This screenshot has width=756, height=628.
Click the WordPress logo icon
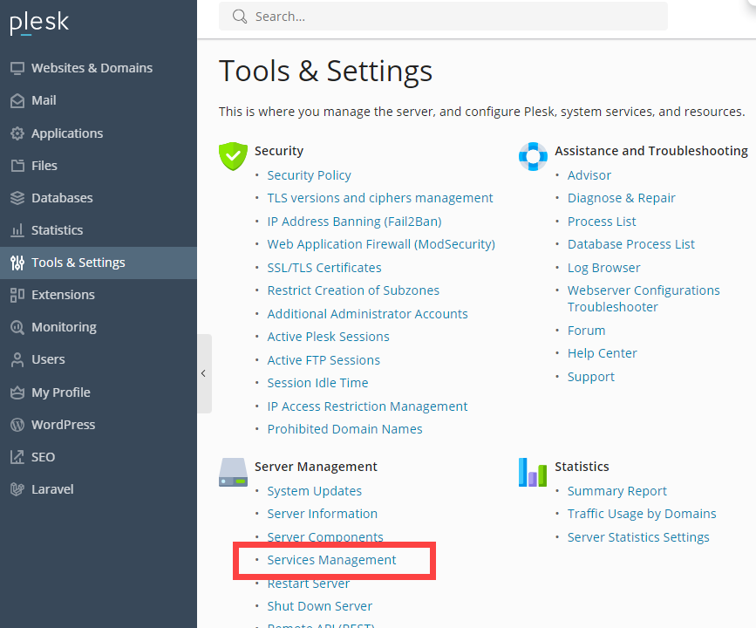17,425
